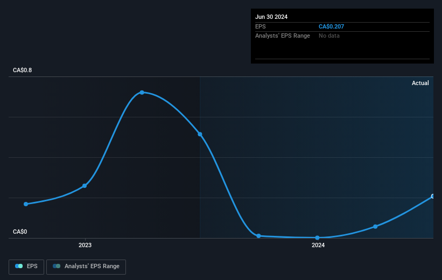Click the Analysts' EPS Range tooltip row label
The image size is (442, 280).
[283, 36]
